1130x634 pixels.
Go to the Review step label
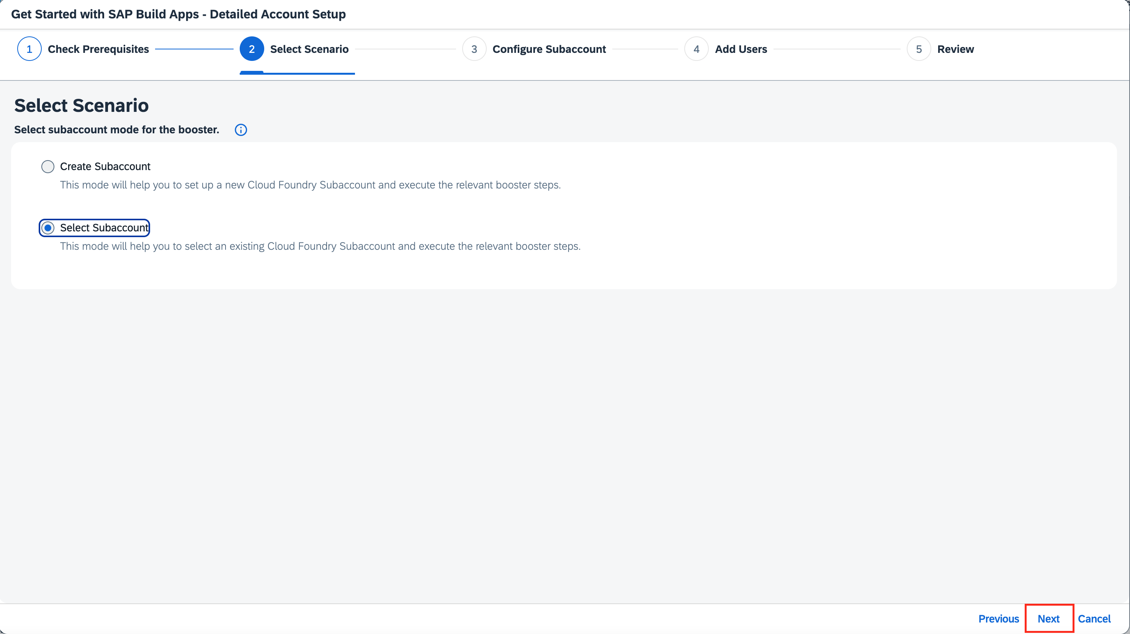(955, 49)
